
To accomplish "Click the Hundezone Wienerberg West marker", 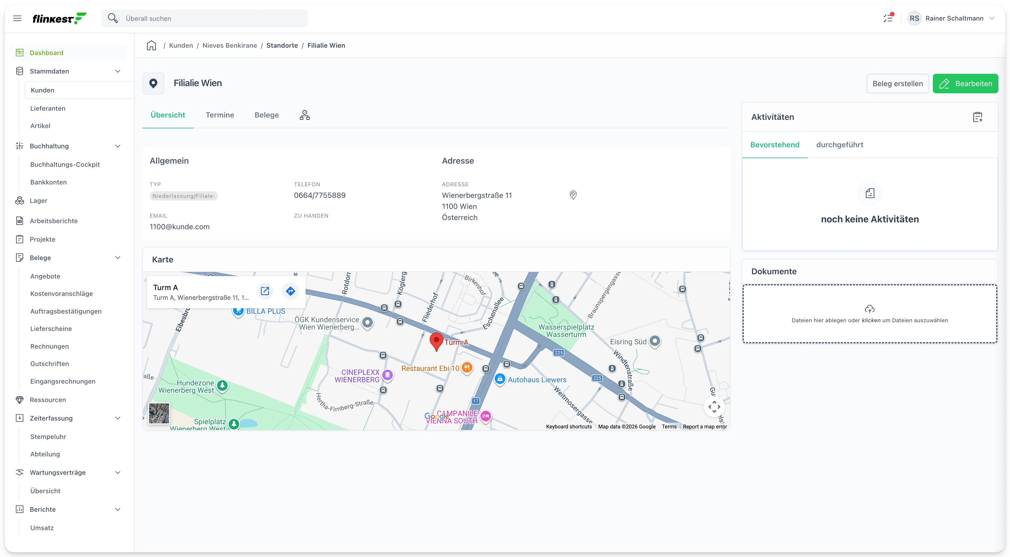I will click(x=222, y=385).
